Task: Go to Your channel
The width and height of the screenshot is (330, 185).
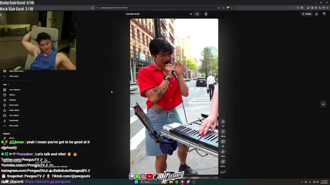Action: [x=14, y=90]
